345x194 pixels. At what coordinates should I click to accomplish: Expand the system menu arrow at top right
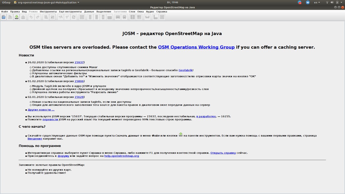click(341, 2)
